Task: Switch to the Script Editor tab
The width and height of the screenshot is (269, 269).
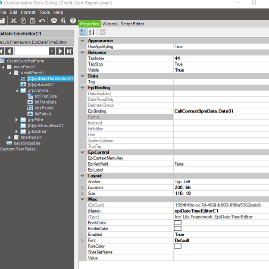Action: [x=132, y=24]
